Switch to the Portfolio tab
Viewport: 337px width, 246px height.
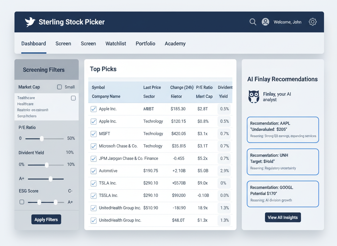click(x=145, y=43)
